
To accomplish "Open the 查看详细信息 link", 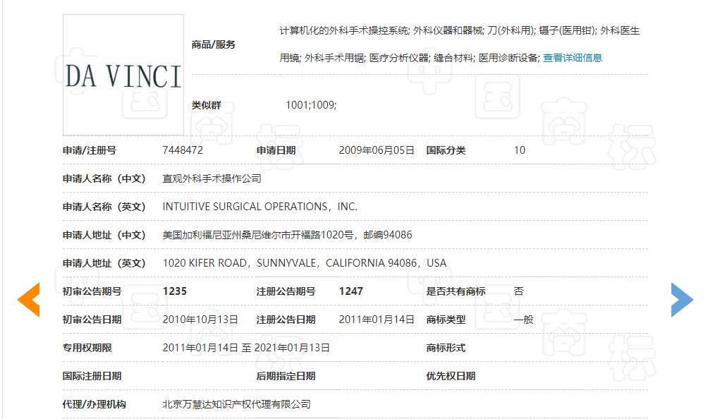I will coord(572,58).
